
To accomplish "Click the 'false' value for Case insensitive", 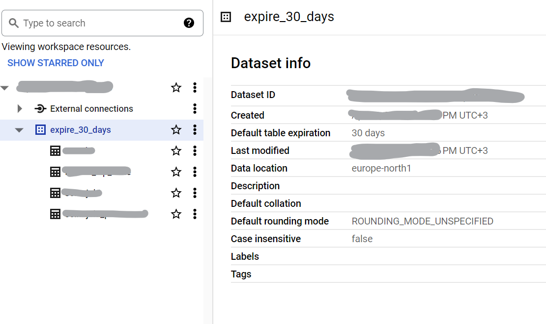I will click(x=362, y=239).
